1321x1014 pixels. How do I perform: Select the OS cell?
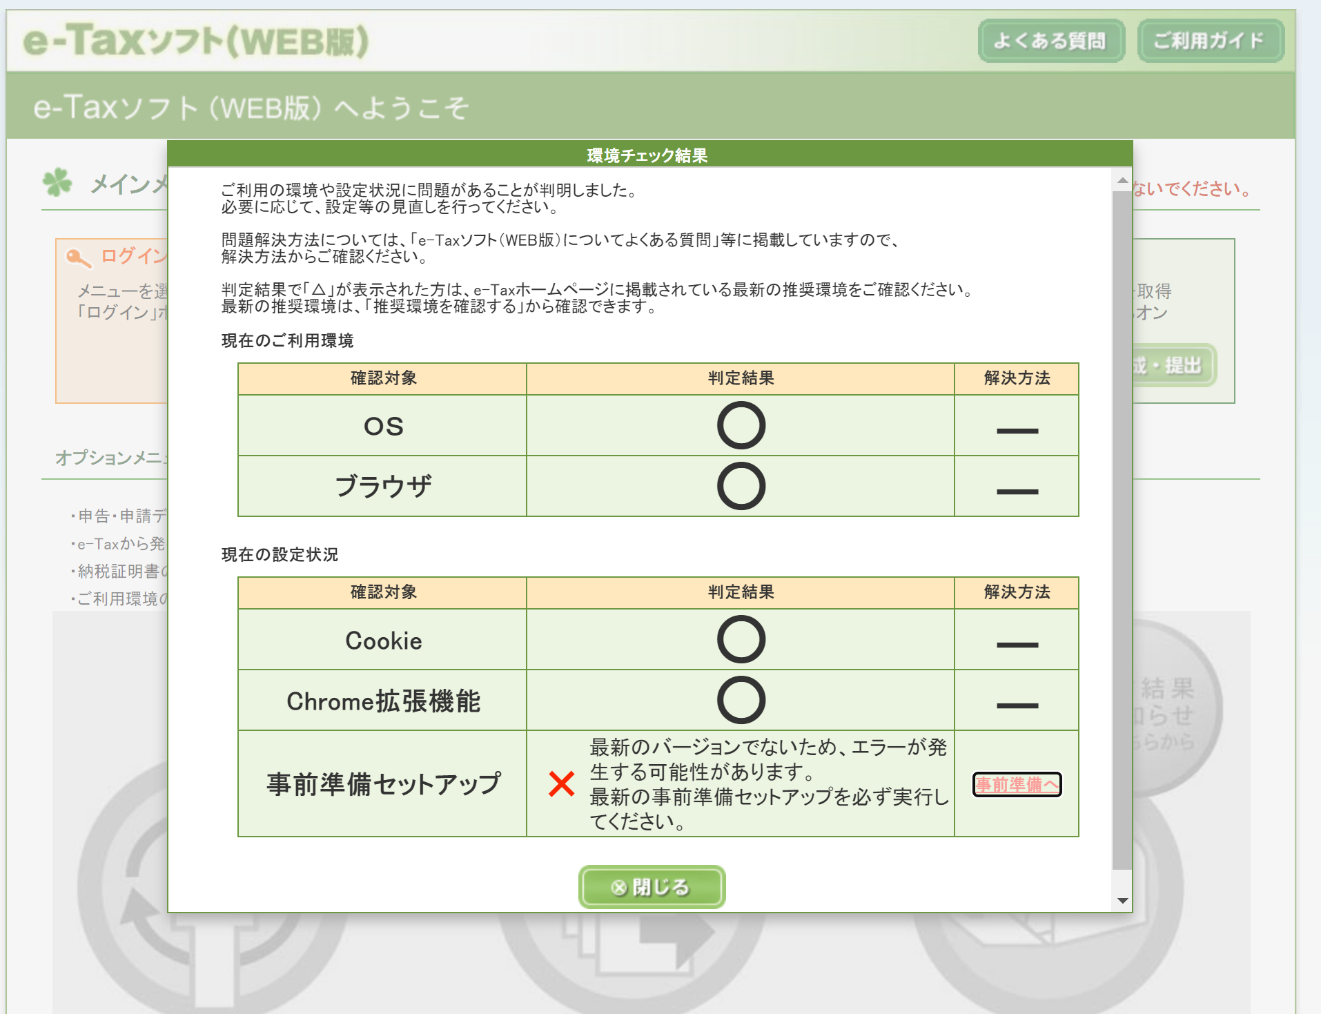coord(383,426)
